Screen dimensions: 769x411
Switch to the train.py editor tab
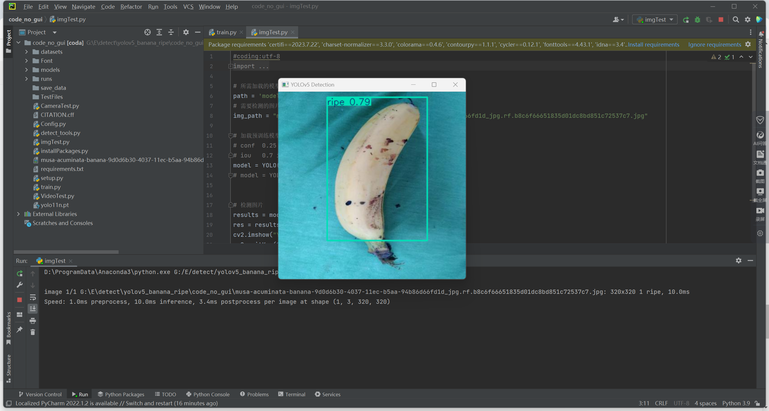(x=226, y=32)
